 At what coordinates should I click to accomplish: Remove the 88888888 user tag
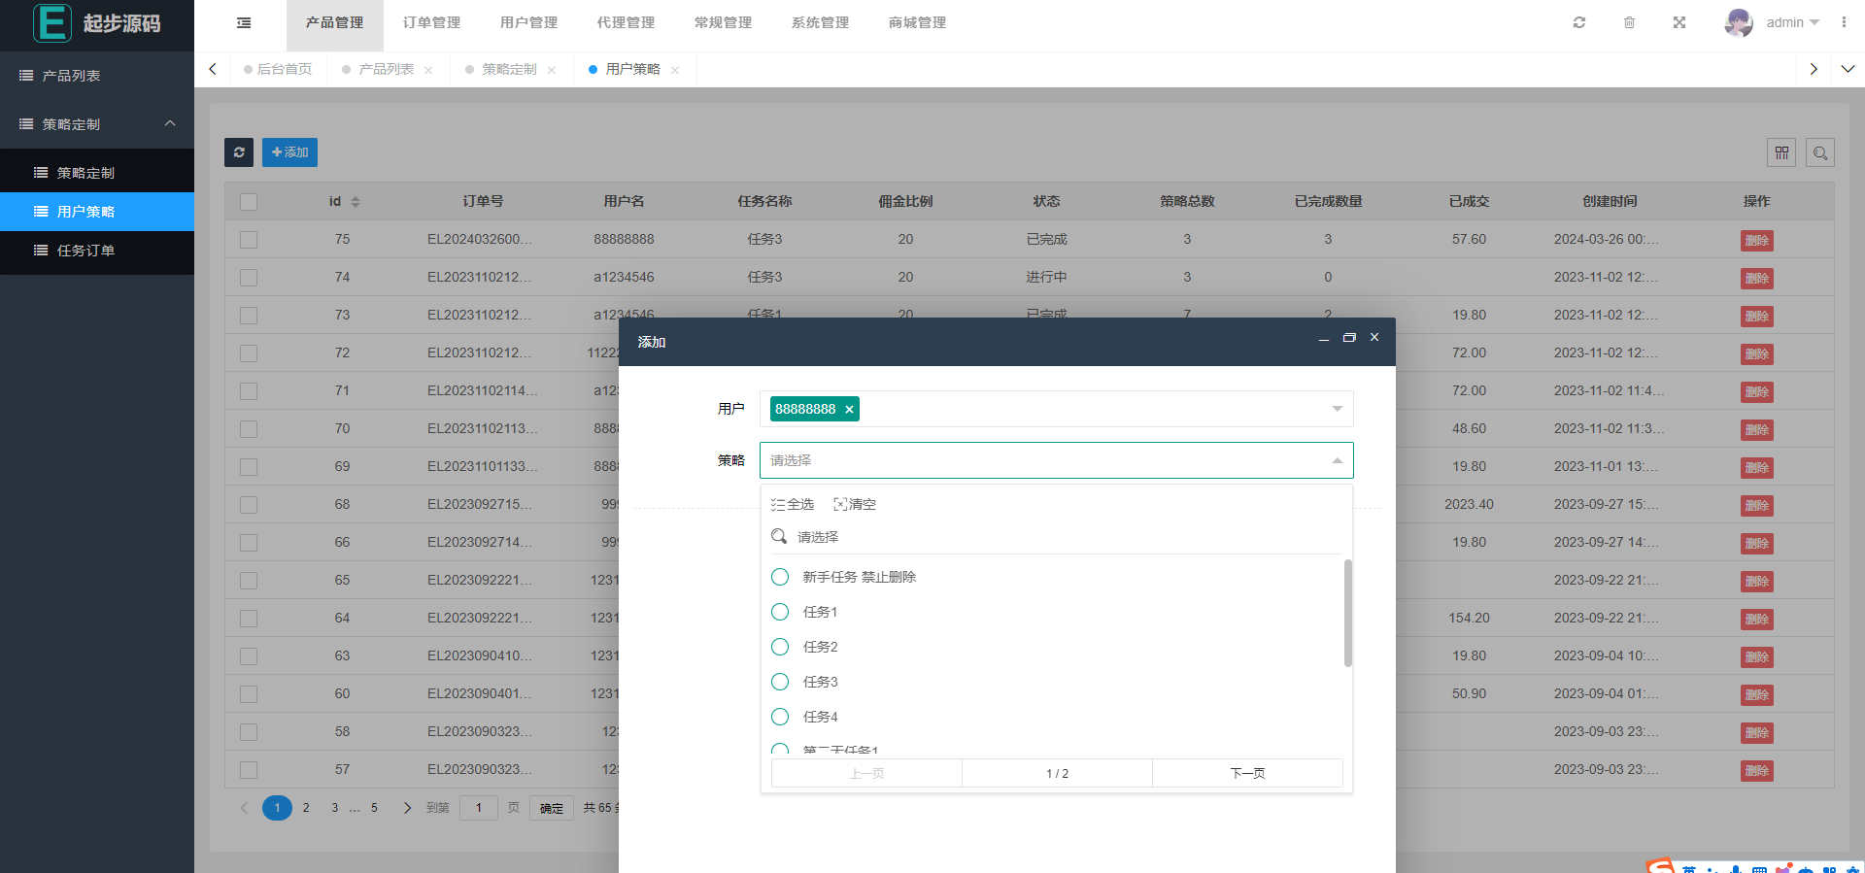pos(849,410)
